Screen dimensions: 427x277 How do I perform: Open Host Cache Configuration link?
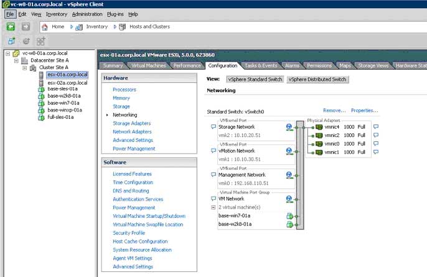140,242
